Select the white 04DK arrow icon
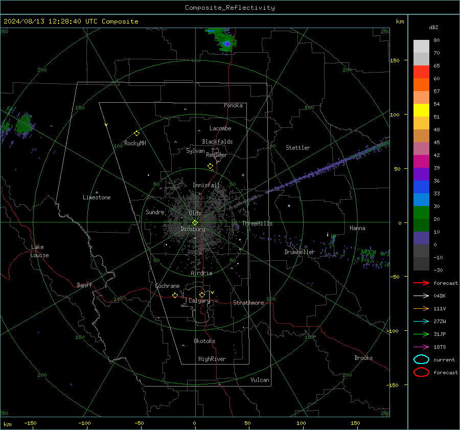 tap(421, 296)
